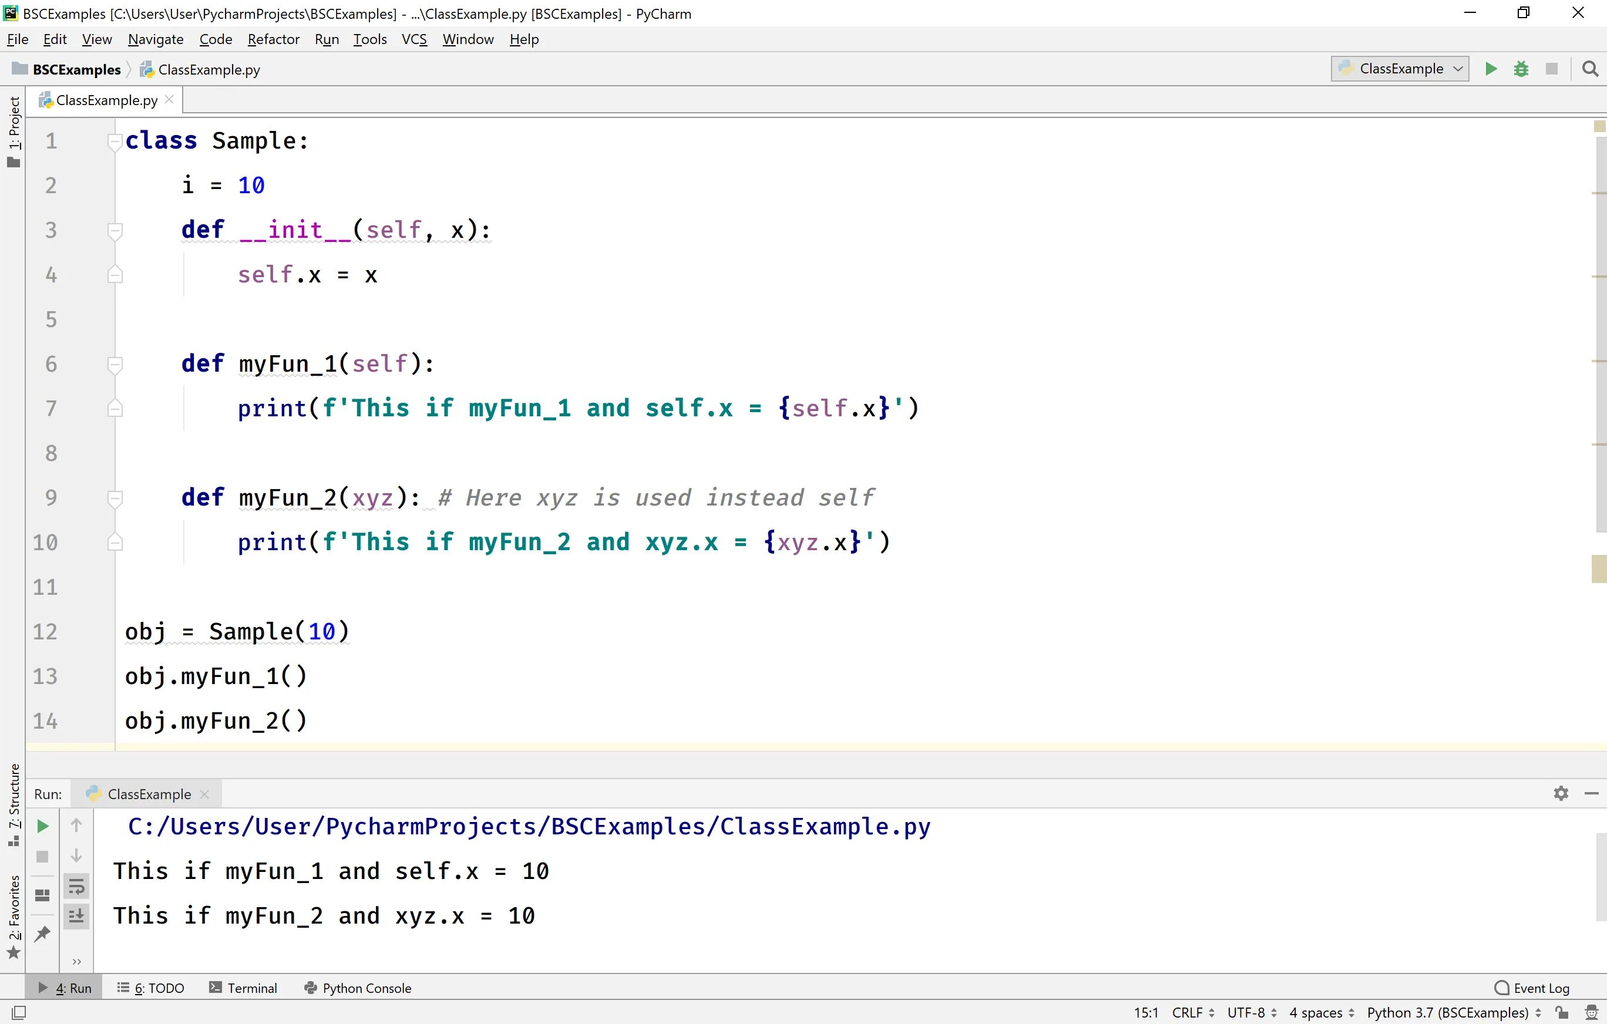The height and width of the screenshot is (1024, 1607).
Task: Run the ClassExample script with the green Run icon
Action: coord(1490,69)
